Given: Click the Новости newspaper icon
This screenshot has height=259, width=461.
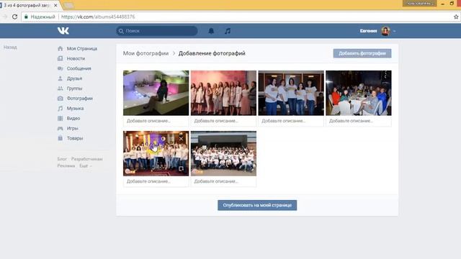Looking at the screenshot, I should pyautogui.click(x=61, y=58).
